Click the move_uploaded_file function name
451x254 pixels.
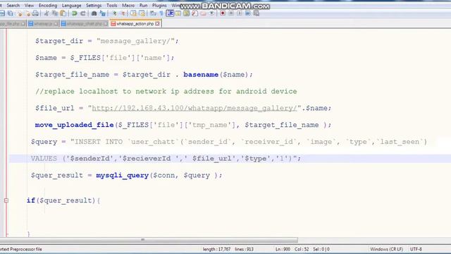pyautogui.click(x=74, y=125)
